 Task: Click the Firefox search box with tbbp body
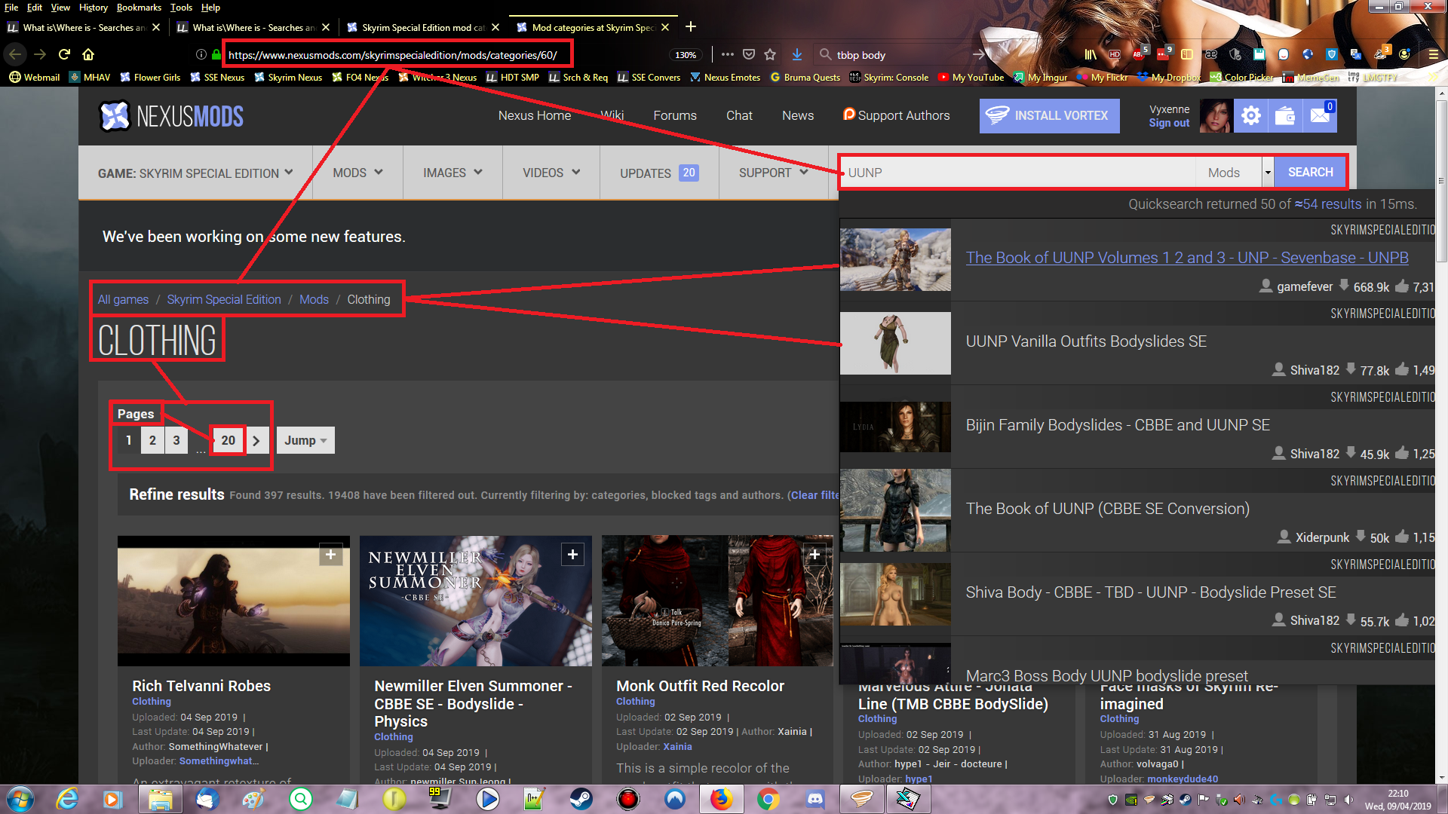[x=902, y=54]
